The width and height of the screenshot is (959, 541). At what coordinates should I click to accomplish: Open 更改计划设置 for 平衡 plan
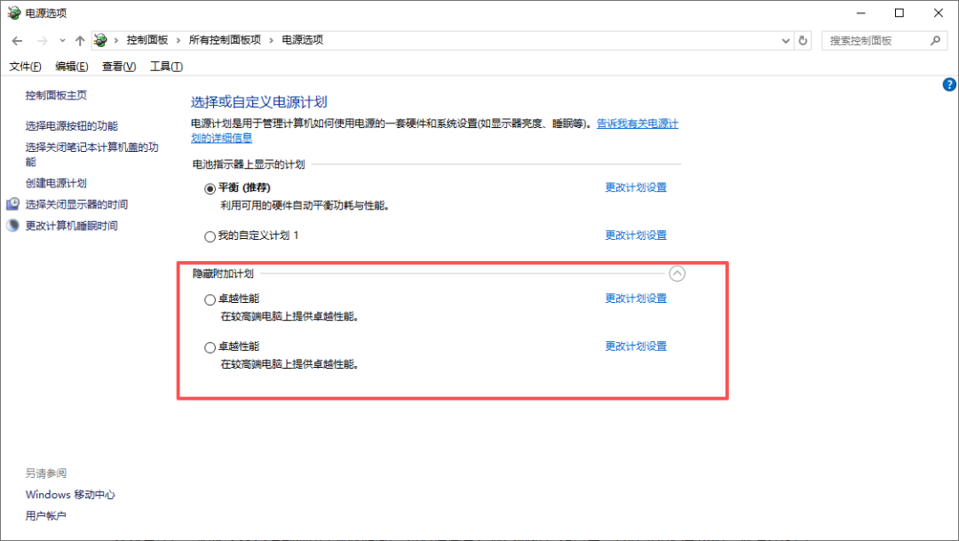[x=636, y=187]
